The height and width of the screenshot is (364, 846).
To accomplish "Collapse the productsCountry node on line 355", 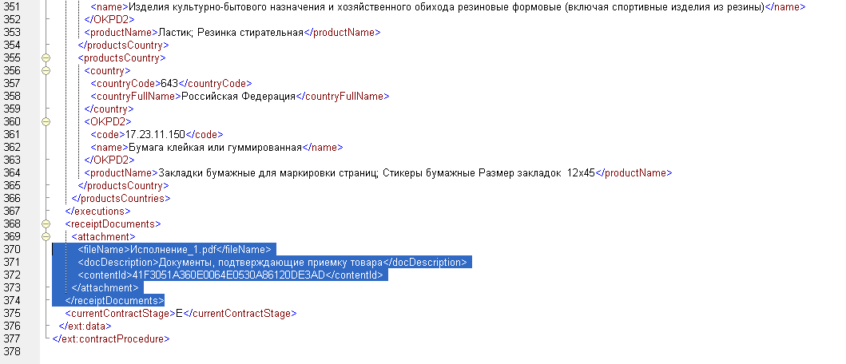I will [46, 57].
